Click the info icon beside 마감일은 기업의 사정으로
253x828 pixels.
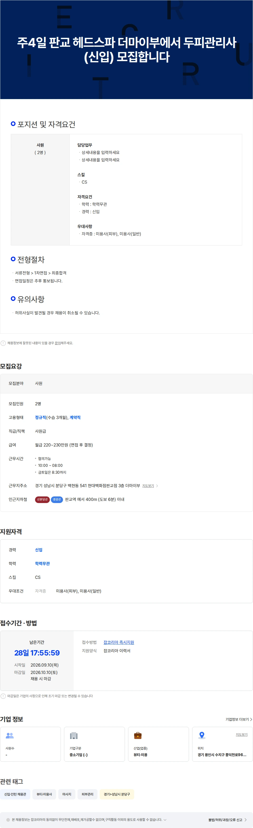[3, 696]
